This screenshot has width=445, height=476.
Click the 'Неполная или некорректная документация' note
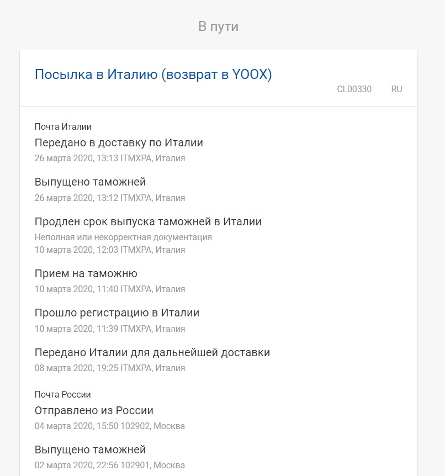[123, 237]
